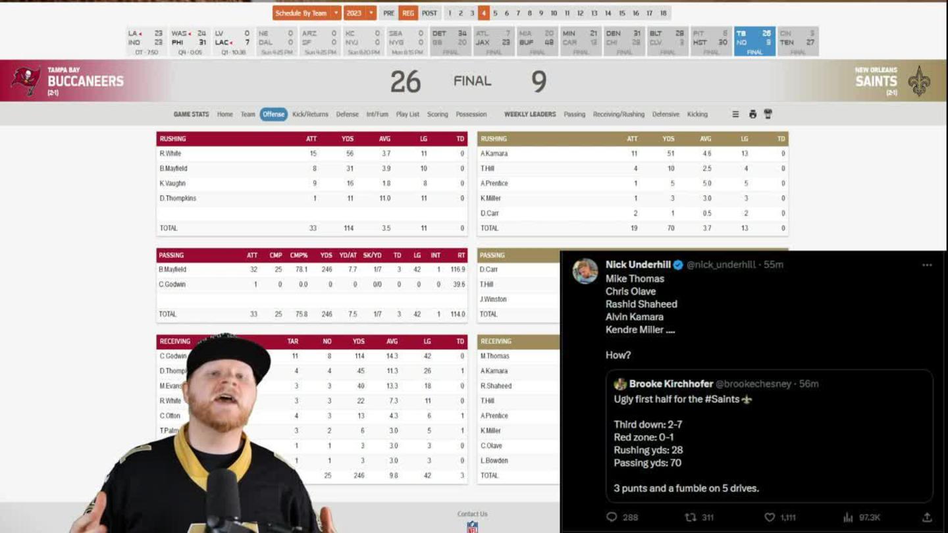Click the reply icon on the tweet
Viewport: 948px width, 533px height.
point(612,517)
